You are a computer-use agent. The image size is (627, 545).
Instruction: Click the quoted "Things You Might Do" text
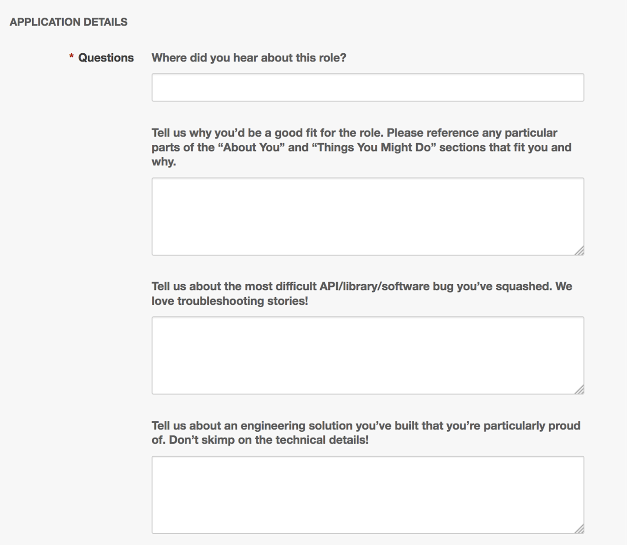coord(374,147)
